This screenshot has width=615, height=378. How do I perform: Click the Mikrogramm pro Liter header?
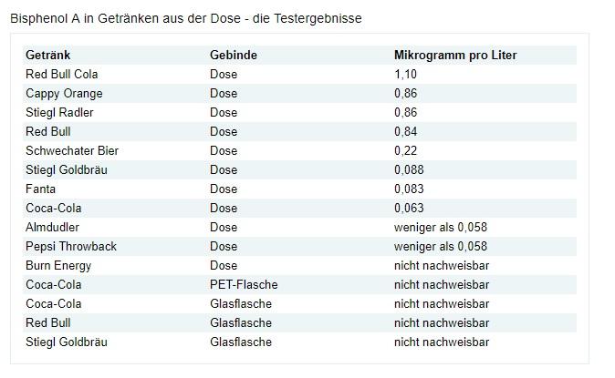455,56
